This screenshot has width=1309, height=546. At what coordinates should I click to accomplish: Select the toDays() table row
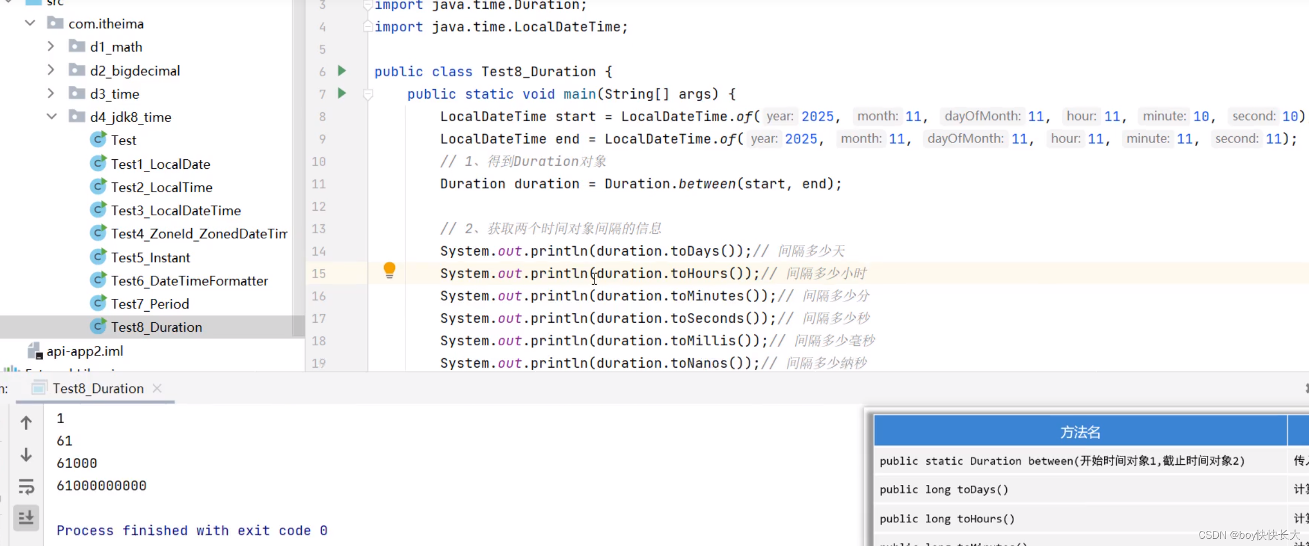point(1080,489)
